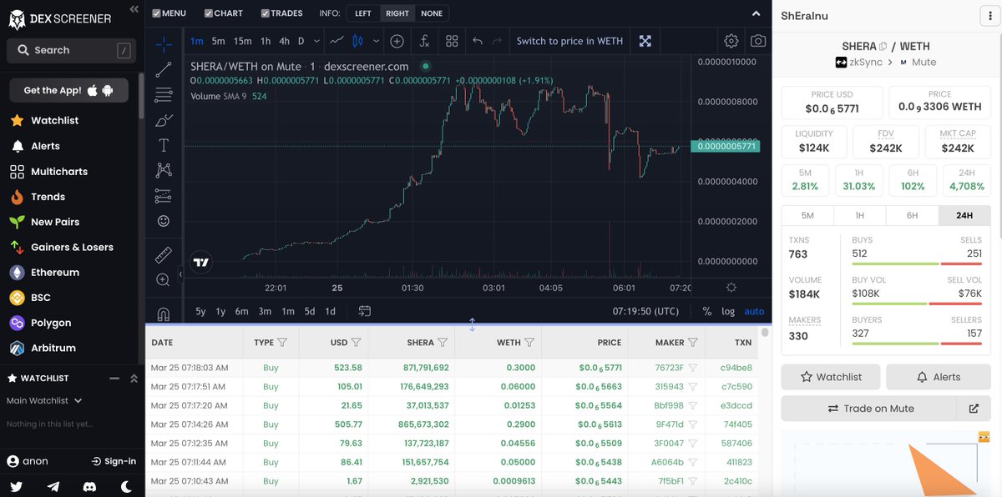This screenshot has height=497, width=1002.
Task: Copy the SHERA token address
Action: [x=883, y=47]
